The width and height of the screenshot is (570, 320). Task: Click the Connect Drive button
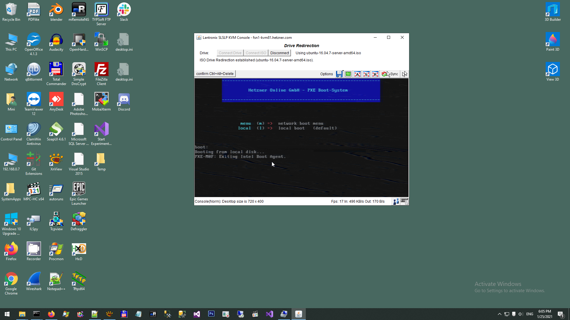[x=230, y=53]
